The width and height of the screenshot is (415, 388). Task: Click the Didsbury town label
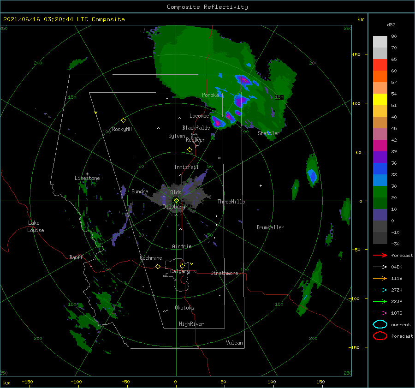174,207
